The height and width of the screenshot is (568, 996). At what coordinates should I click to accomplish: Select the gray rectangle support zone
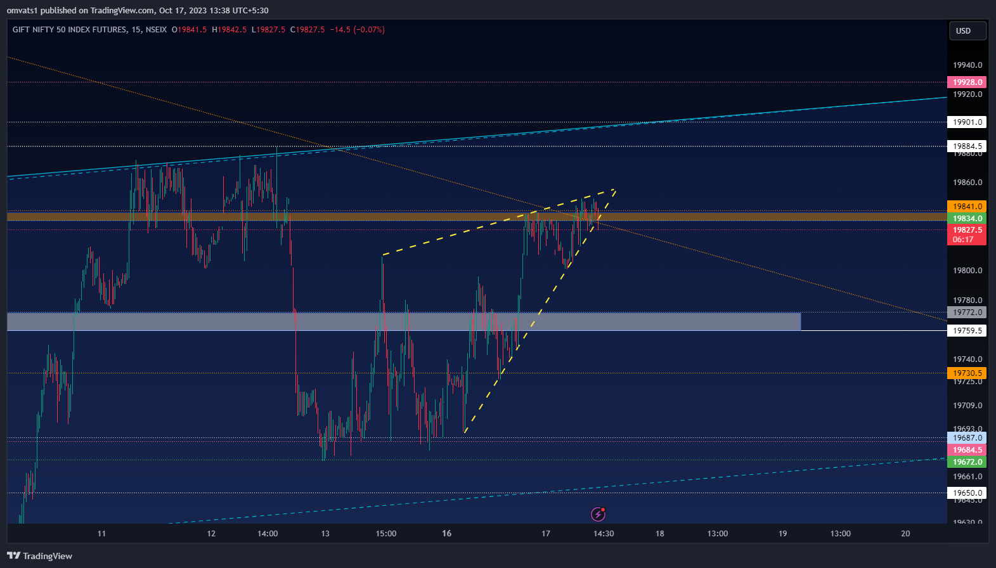404,321
